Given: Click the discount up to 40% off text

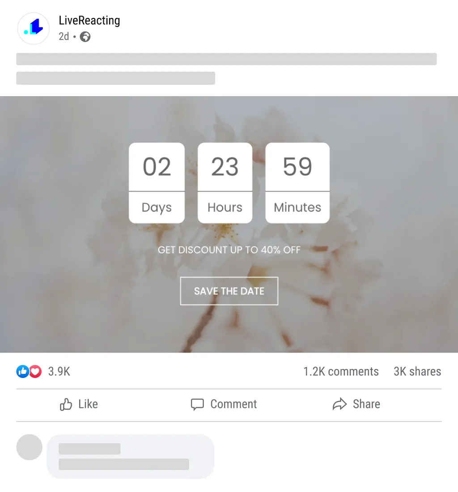Looking at the screenshot, I should coord(229,250).
